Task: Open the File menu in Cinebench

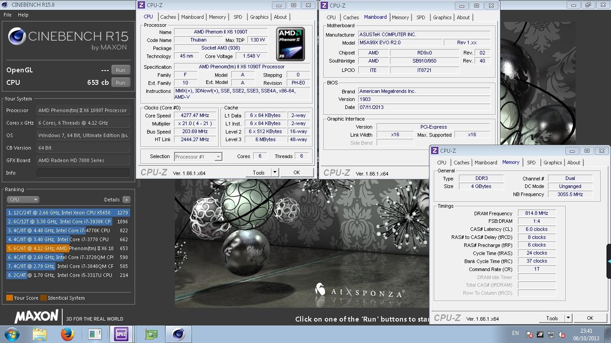Action: (8, 15)
